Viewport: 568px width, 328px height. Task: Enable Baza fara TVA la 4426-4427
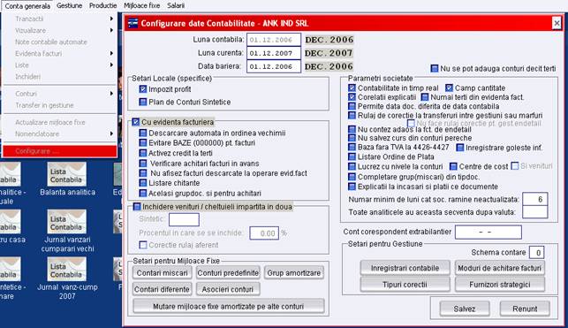(352, 147)
